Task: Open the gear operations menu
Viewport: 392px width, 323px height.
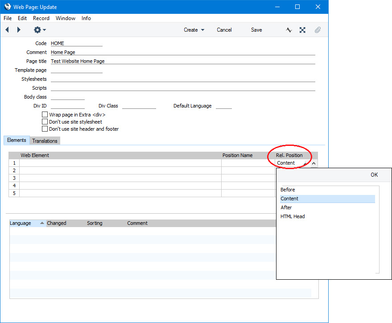Action: tap(40, 30)
